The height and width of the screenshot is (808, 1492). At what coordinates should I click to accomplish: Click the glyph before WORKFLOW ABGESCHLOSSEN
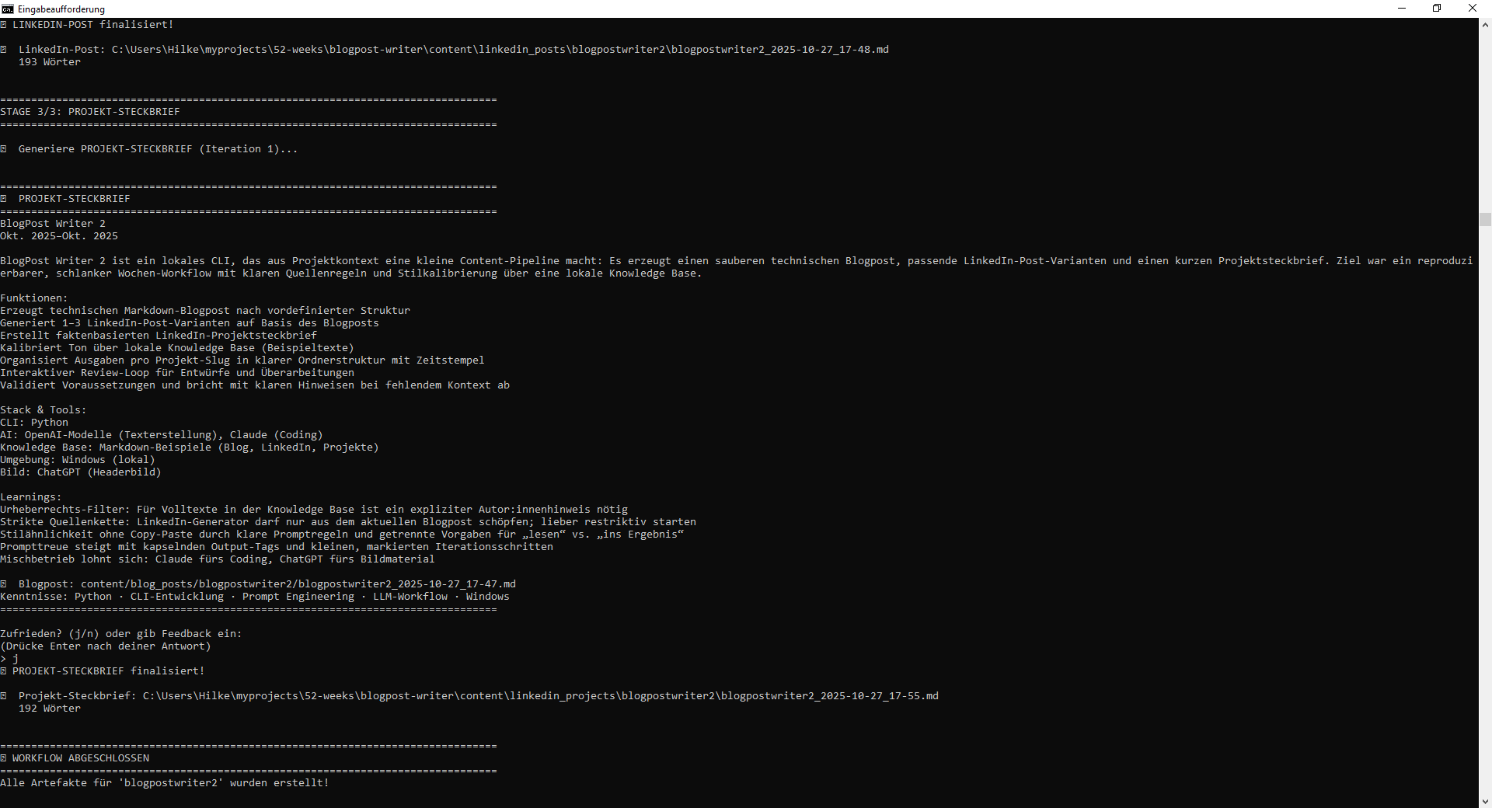(x=4, y=758)
